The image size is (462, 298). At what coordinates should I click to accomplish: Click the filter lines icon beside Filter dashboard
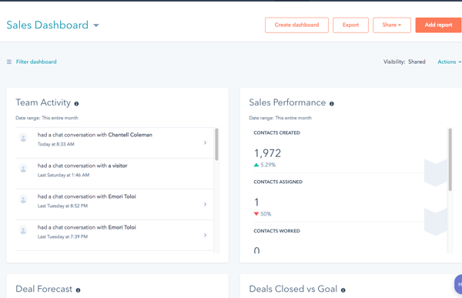[x=9, y=62]
